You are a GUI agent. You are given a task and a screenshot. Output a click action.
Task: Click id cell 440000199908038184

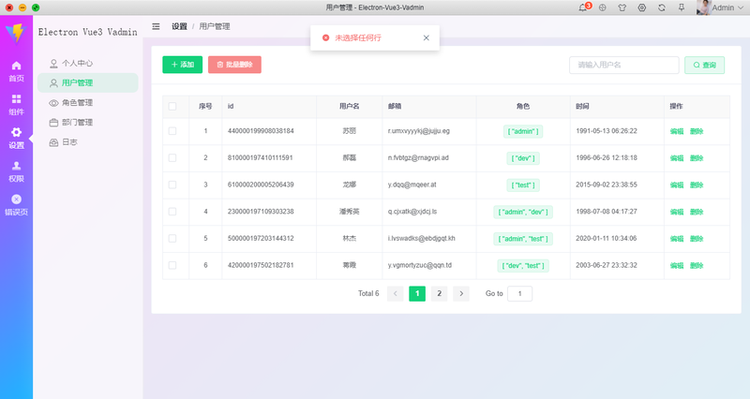(x=261, y=131)
